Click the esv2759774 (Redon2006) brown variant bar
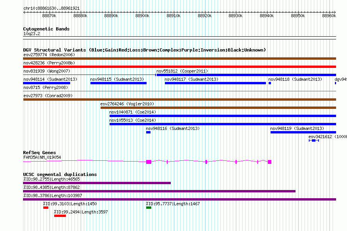The image size is (347, 231). [179, 59]
